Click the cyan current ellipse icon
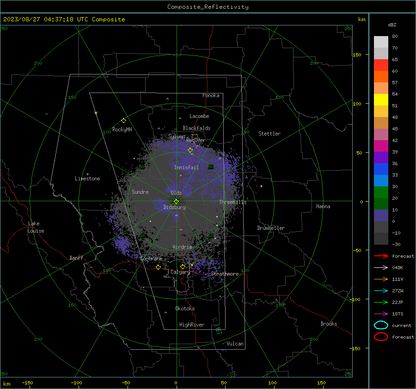416x389 pixels. [381, 325]
